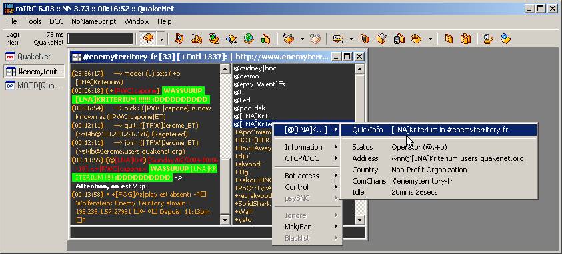Image resolution: width=562 pixels, height=254 pixels.
Task: Maximize the #enemyterritory-fr channel window
Action: 347,56
